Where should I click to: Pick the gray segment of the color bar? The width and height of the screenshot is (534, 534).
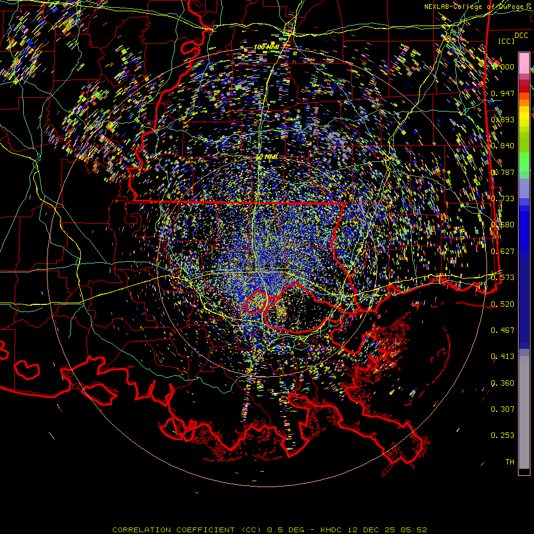[x=524, y=412]
